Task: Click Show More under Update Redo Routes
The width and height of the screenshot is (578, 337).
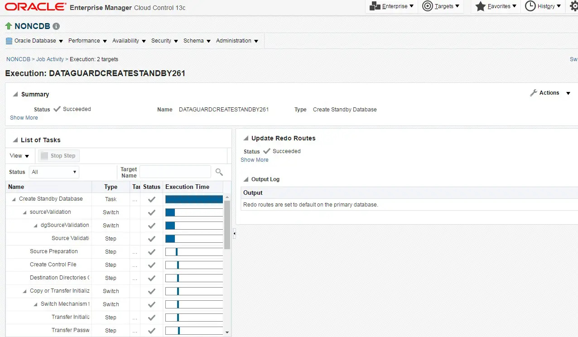Action: [255, 160]
